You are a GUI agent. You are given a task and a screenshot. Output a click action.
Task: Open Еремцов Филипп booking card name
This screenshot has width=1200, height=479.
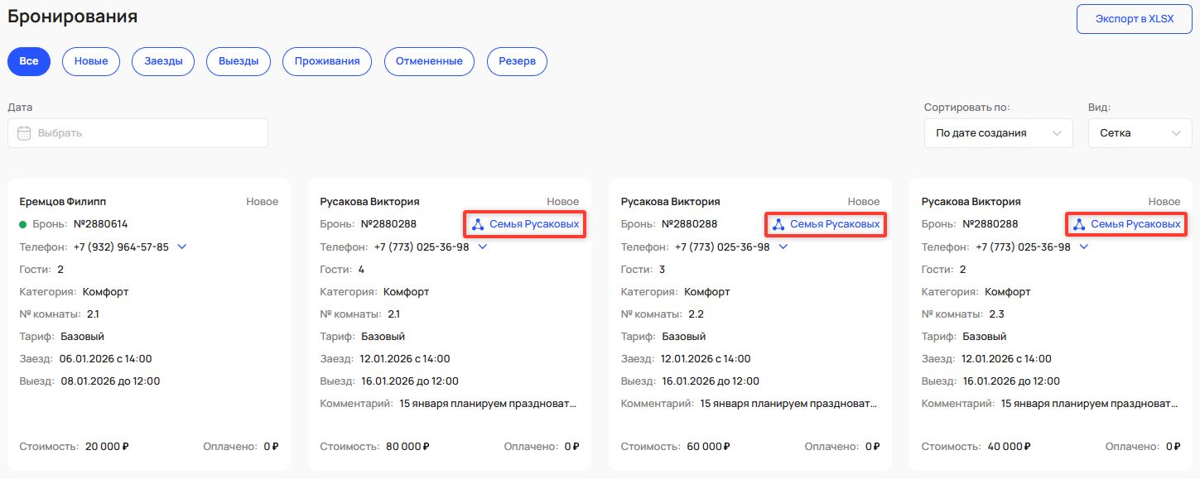63,202
